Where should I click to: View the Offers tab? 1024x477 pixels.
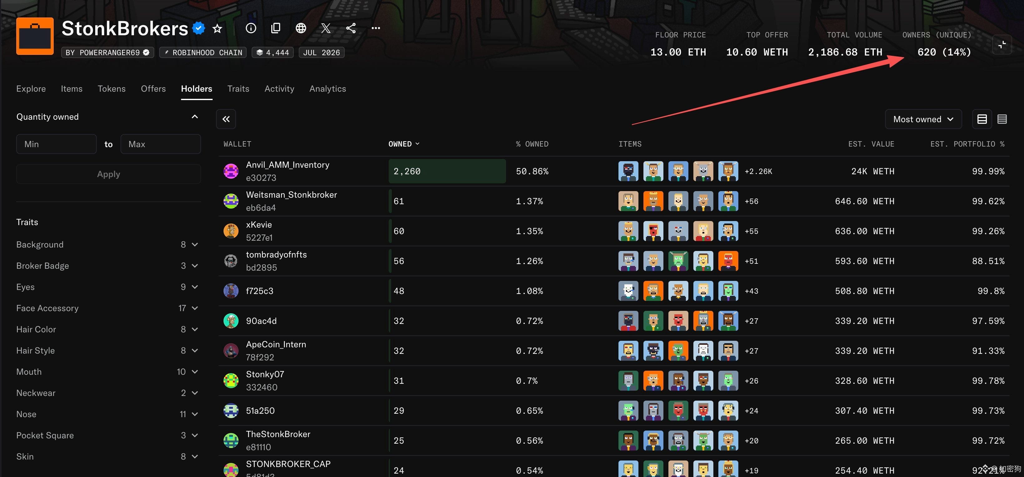(153, 89)
